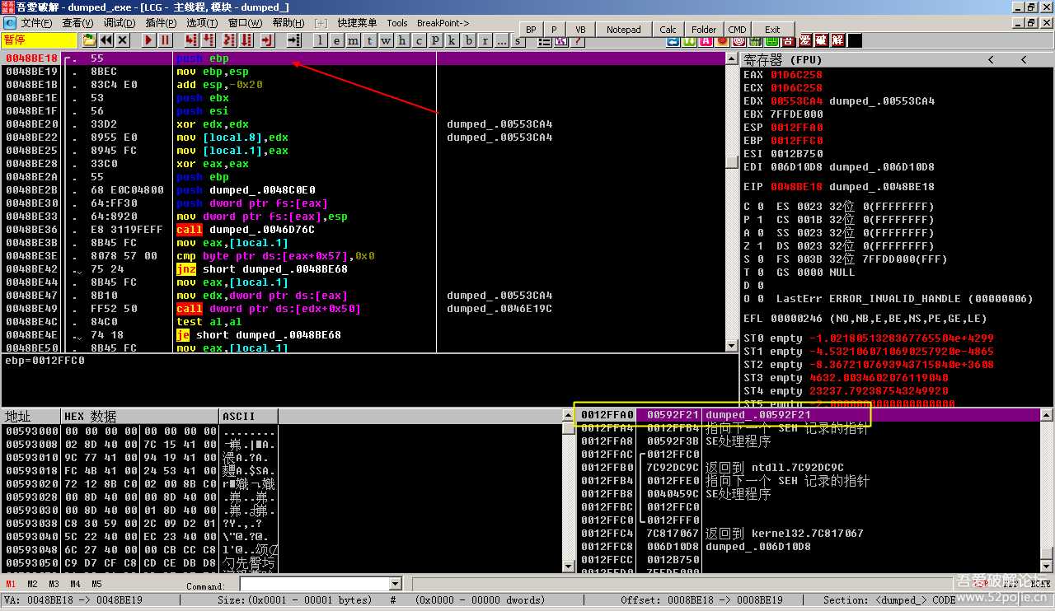Click the Step over icon

209,40
